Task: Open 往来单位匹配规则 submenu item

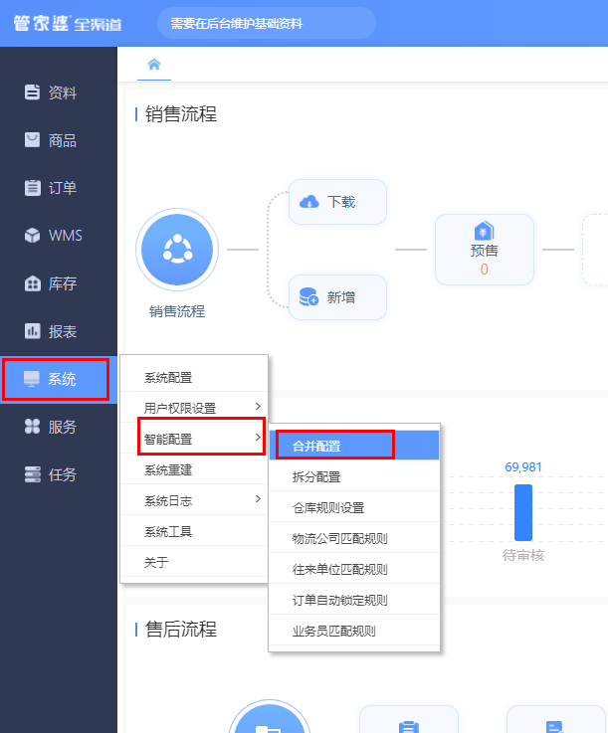Action: coord(354,569)
